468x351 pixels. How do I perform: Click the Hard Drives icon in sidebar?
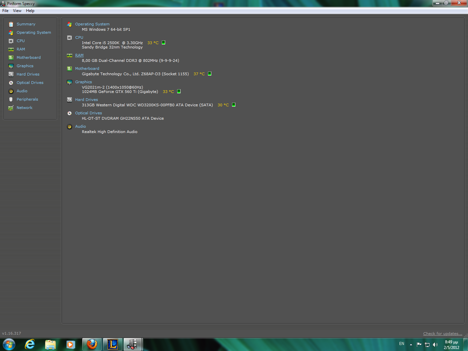coord(11,74)
